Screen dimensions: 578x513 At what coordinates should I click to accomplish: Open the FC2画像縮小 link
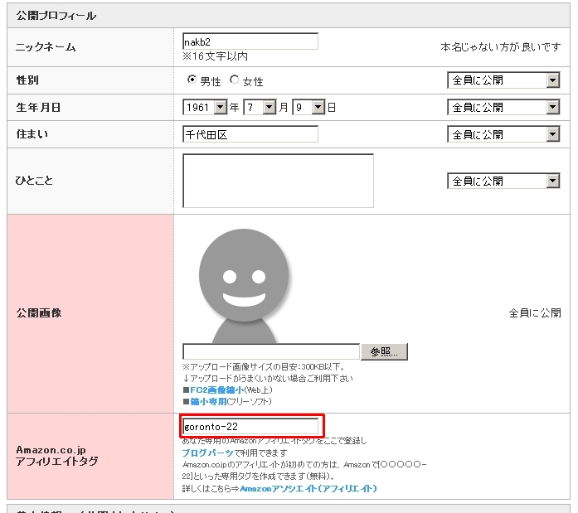(216, 390)
